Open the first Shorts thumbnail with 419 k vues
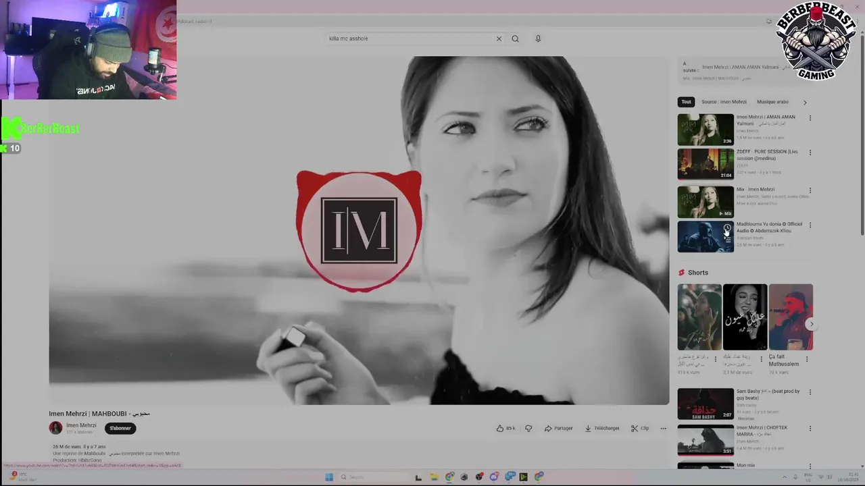The image size is (865, 486). (x=699, y=317)
